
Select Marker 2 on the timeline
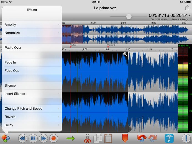[x=108, y=47]
